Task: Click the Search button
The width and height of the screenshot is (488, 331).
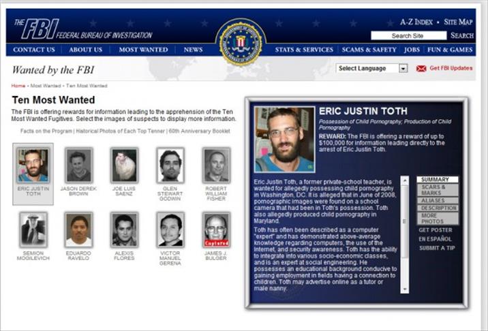Action: (462, 35)
